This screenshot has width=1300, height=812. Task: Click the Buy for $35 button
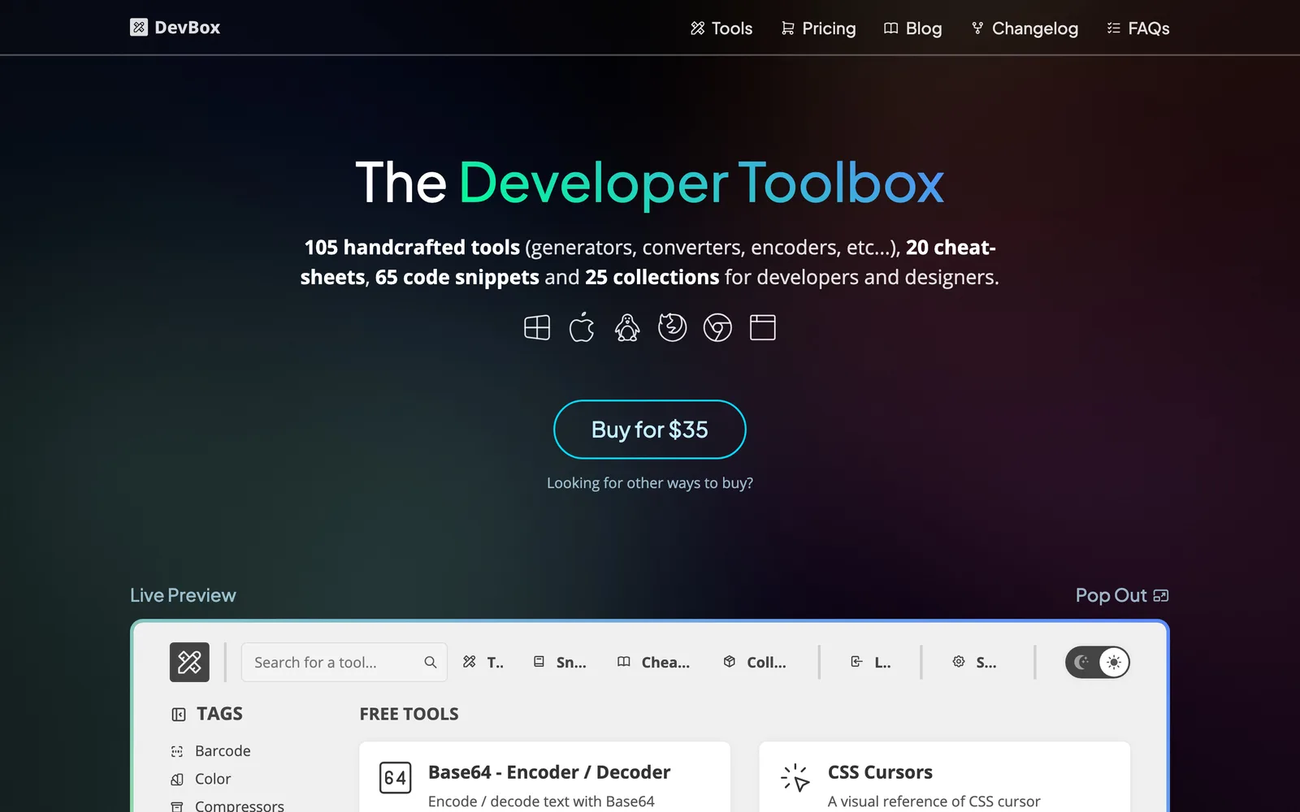click(650, 430)
